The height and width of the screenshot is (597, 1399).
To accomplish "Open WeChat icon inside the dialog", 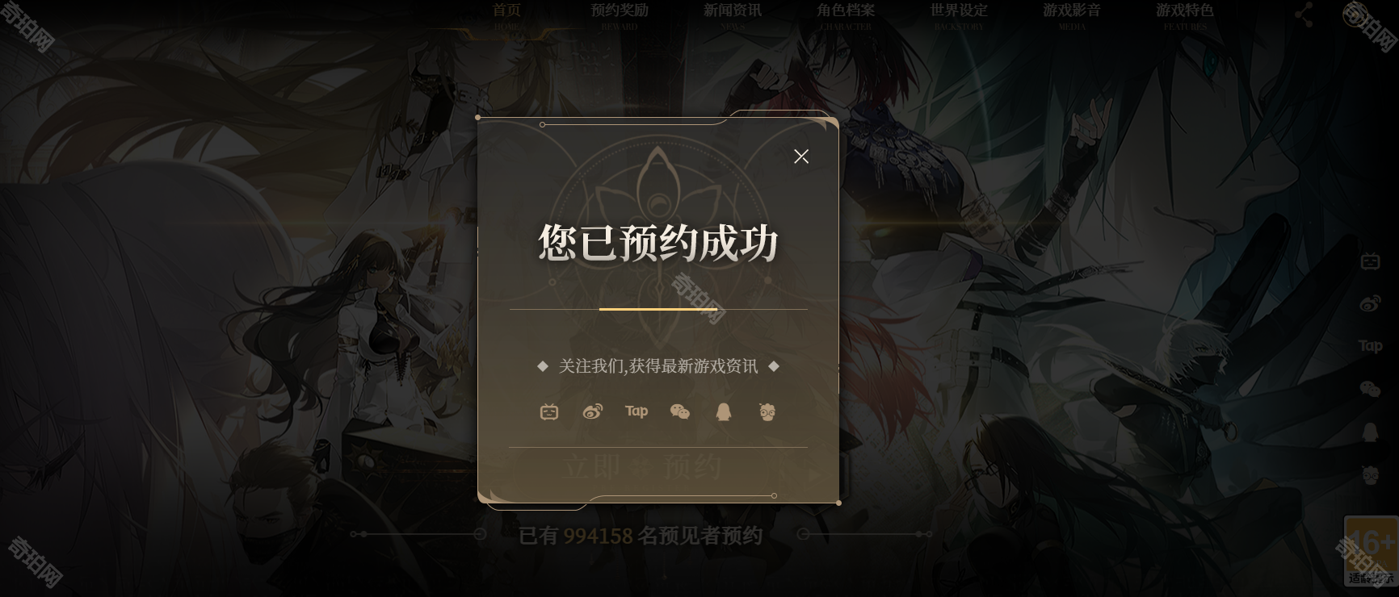I will click(x=680, y=412).
